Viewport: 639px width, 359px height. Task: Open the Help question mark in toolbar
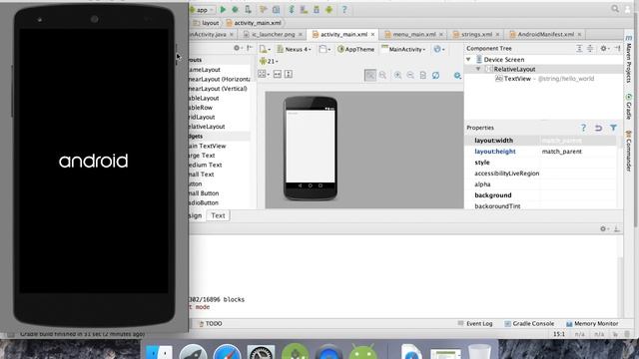point(344,9)
